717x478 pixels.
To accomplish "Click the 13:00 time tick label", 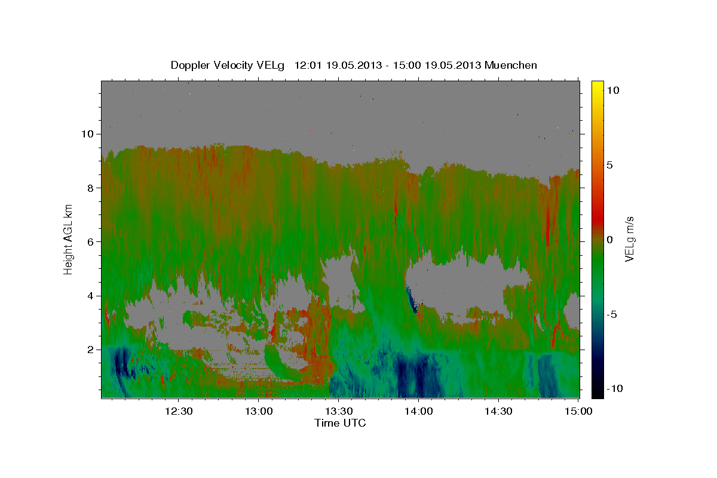I will (258, 411).
